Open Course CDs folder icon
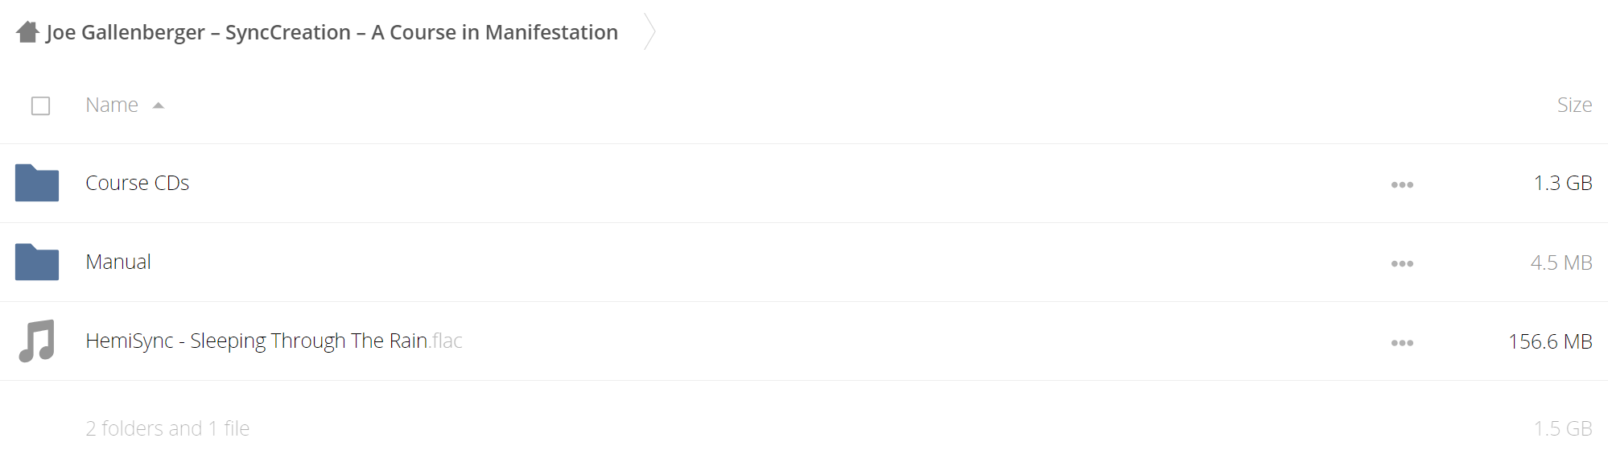This screenshot has width=1608, height=467. pyautogui.click(x=37, y=183)
